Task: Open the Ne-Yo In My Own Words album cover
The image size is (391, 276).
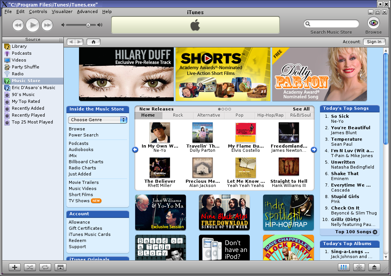Action: pyautogui.click(x=160, y=133)
